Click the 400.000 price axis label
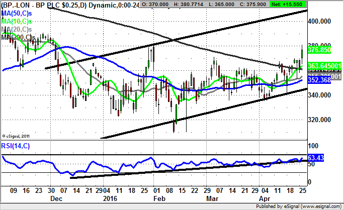Screen dimensions: 344x210 (322, 22)
